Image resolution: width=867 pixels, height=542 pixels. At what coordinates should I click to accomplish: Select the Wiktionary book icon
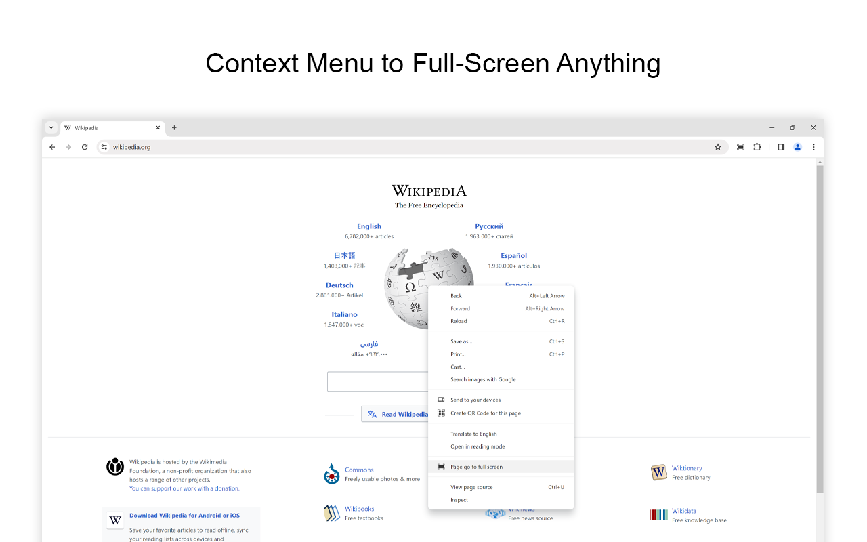658,472
